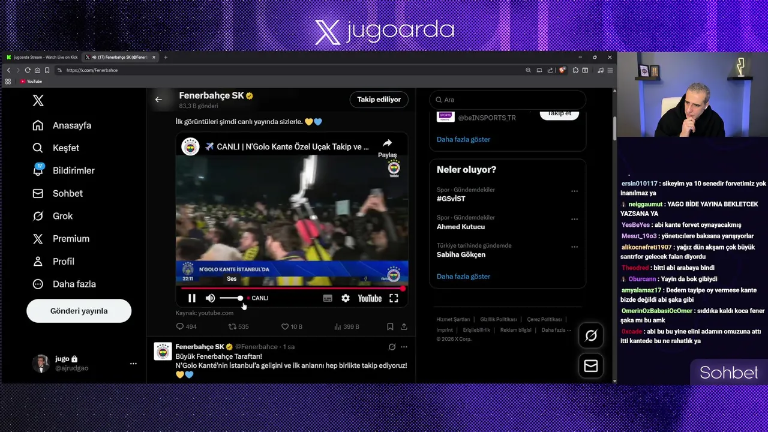Toggle video subtitles (captions)
The height and width of the screenshot is (432, 768).
tap(328, 298)
